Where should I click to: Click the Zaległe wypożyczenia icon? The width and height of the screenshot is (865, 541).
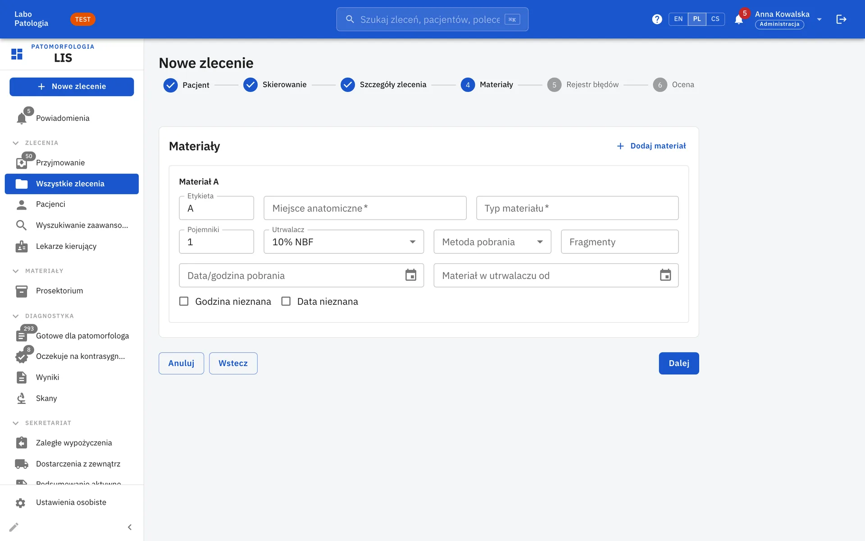pyautogui.click(x=21, y=443)
